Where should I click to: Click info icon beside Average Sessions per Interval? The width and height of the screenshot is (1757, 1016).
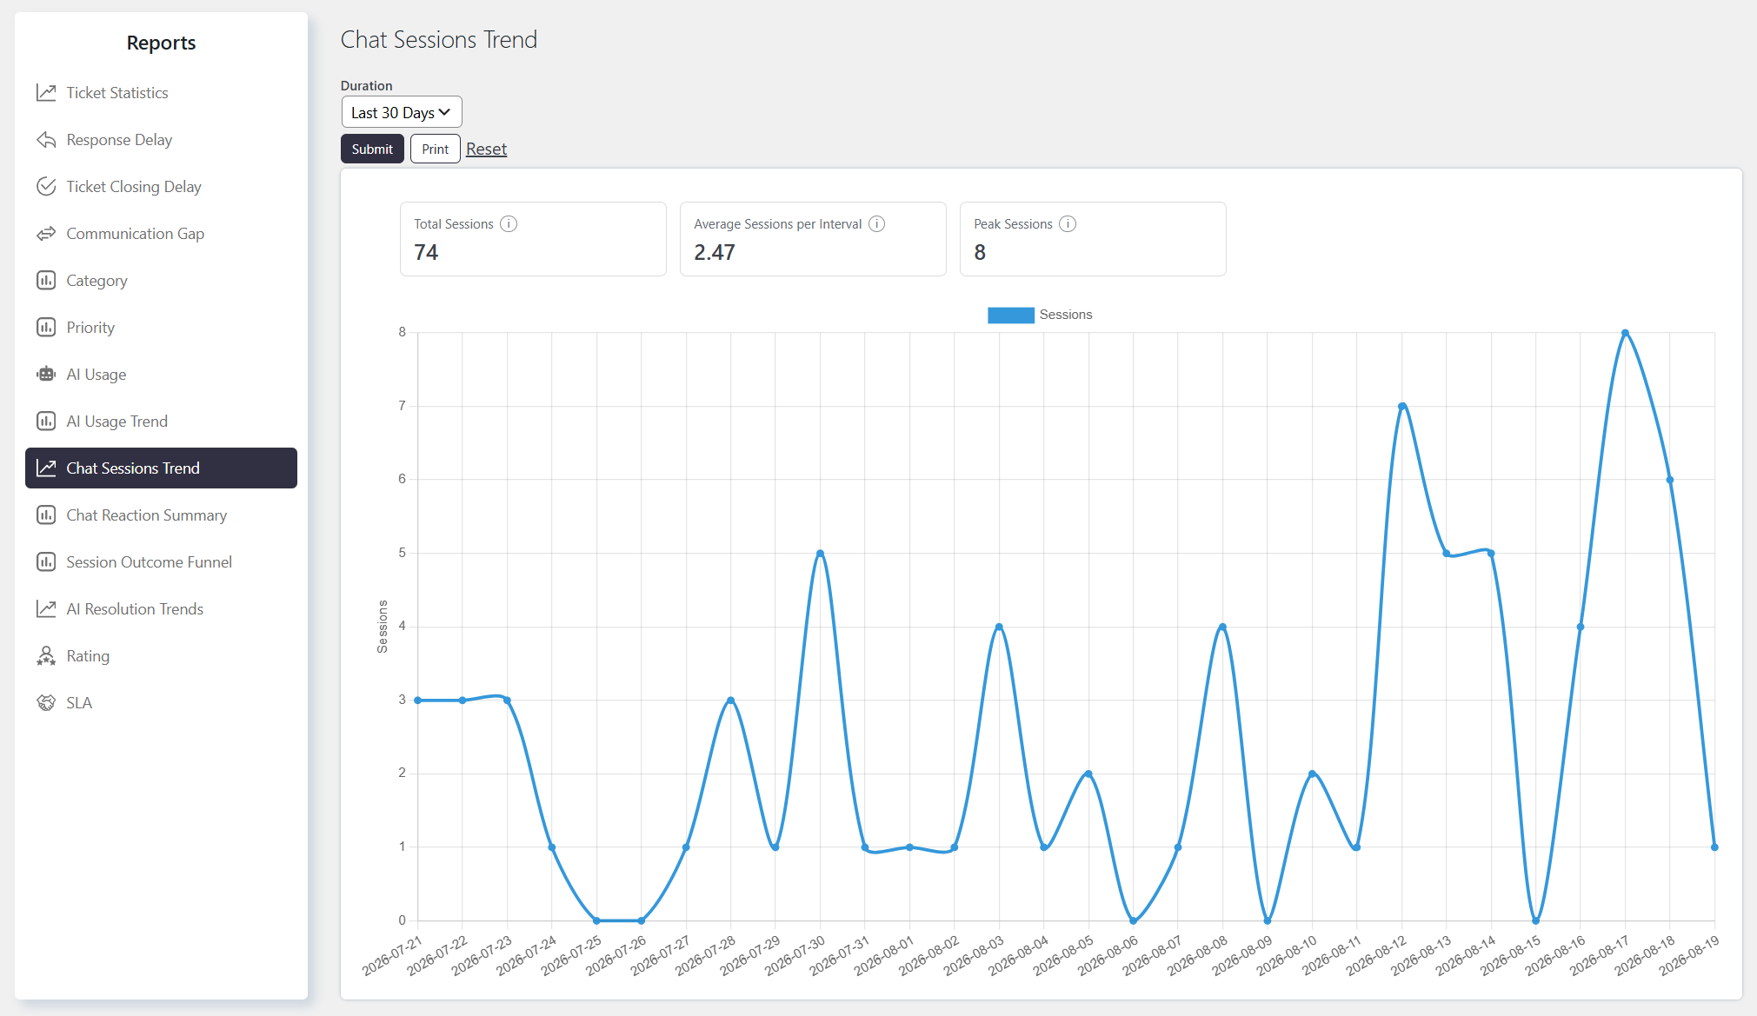point(877,224)
